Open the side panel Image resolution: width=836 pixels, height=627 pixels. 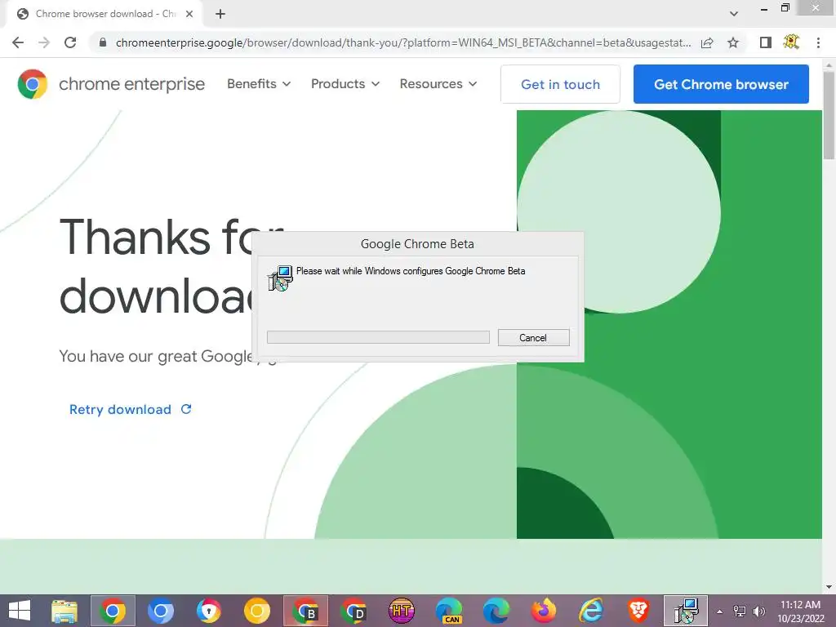(766, 42)
